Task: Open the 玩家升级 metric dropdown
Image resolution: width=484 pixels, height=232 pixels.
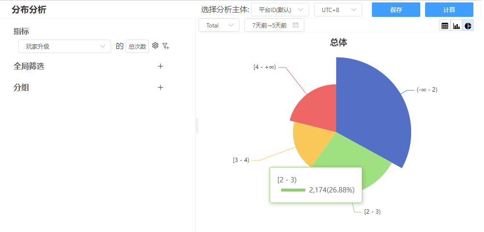Action: pyautogui.click(x=65, y=46)
